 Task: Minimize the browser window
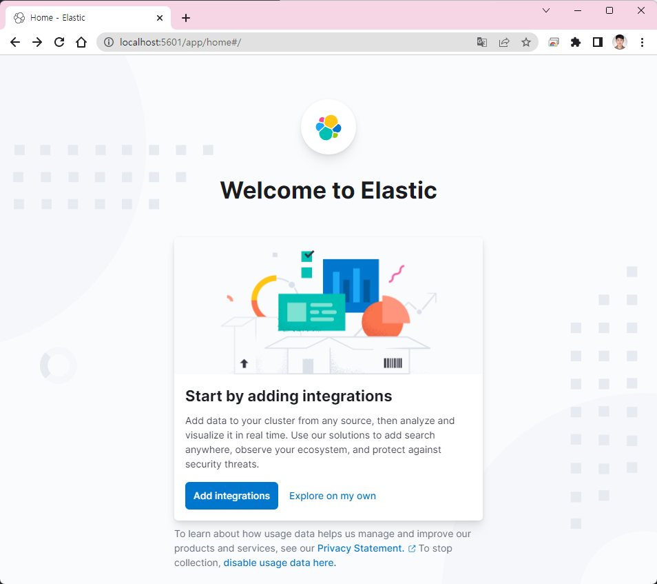click(578, 10)
